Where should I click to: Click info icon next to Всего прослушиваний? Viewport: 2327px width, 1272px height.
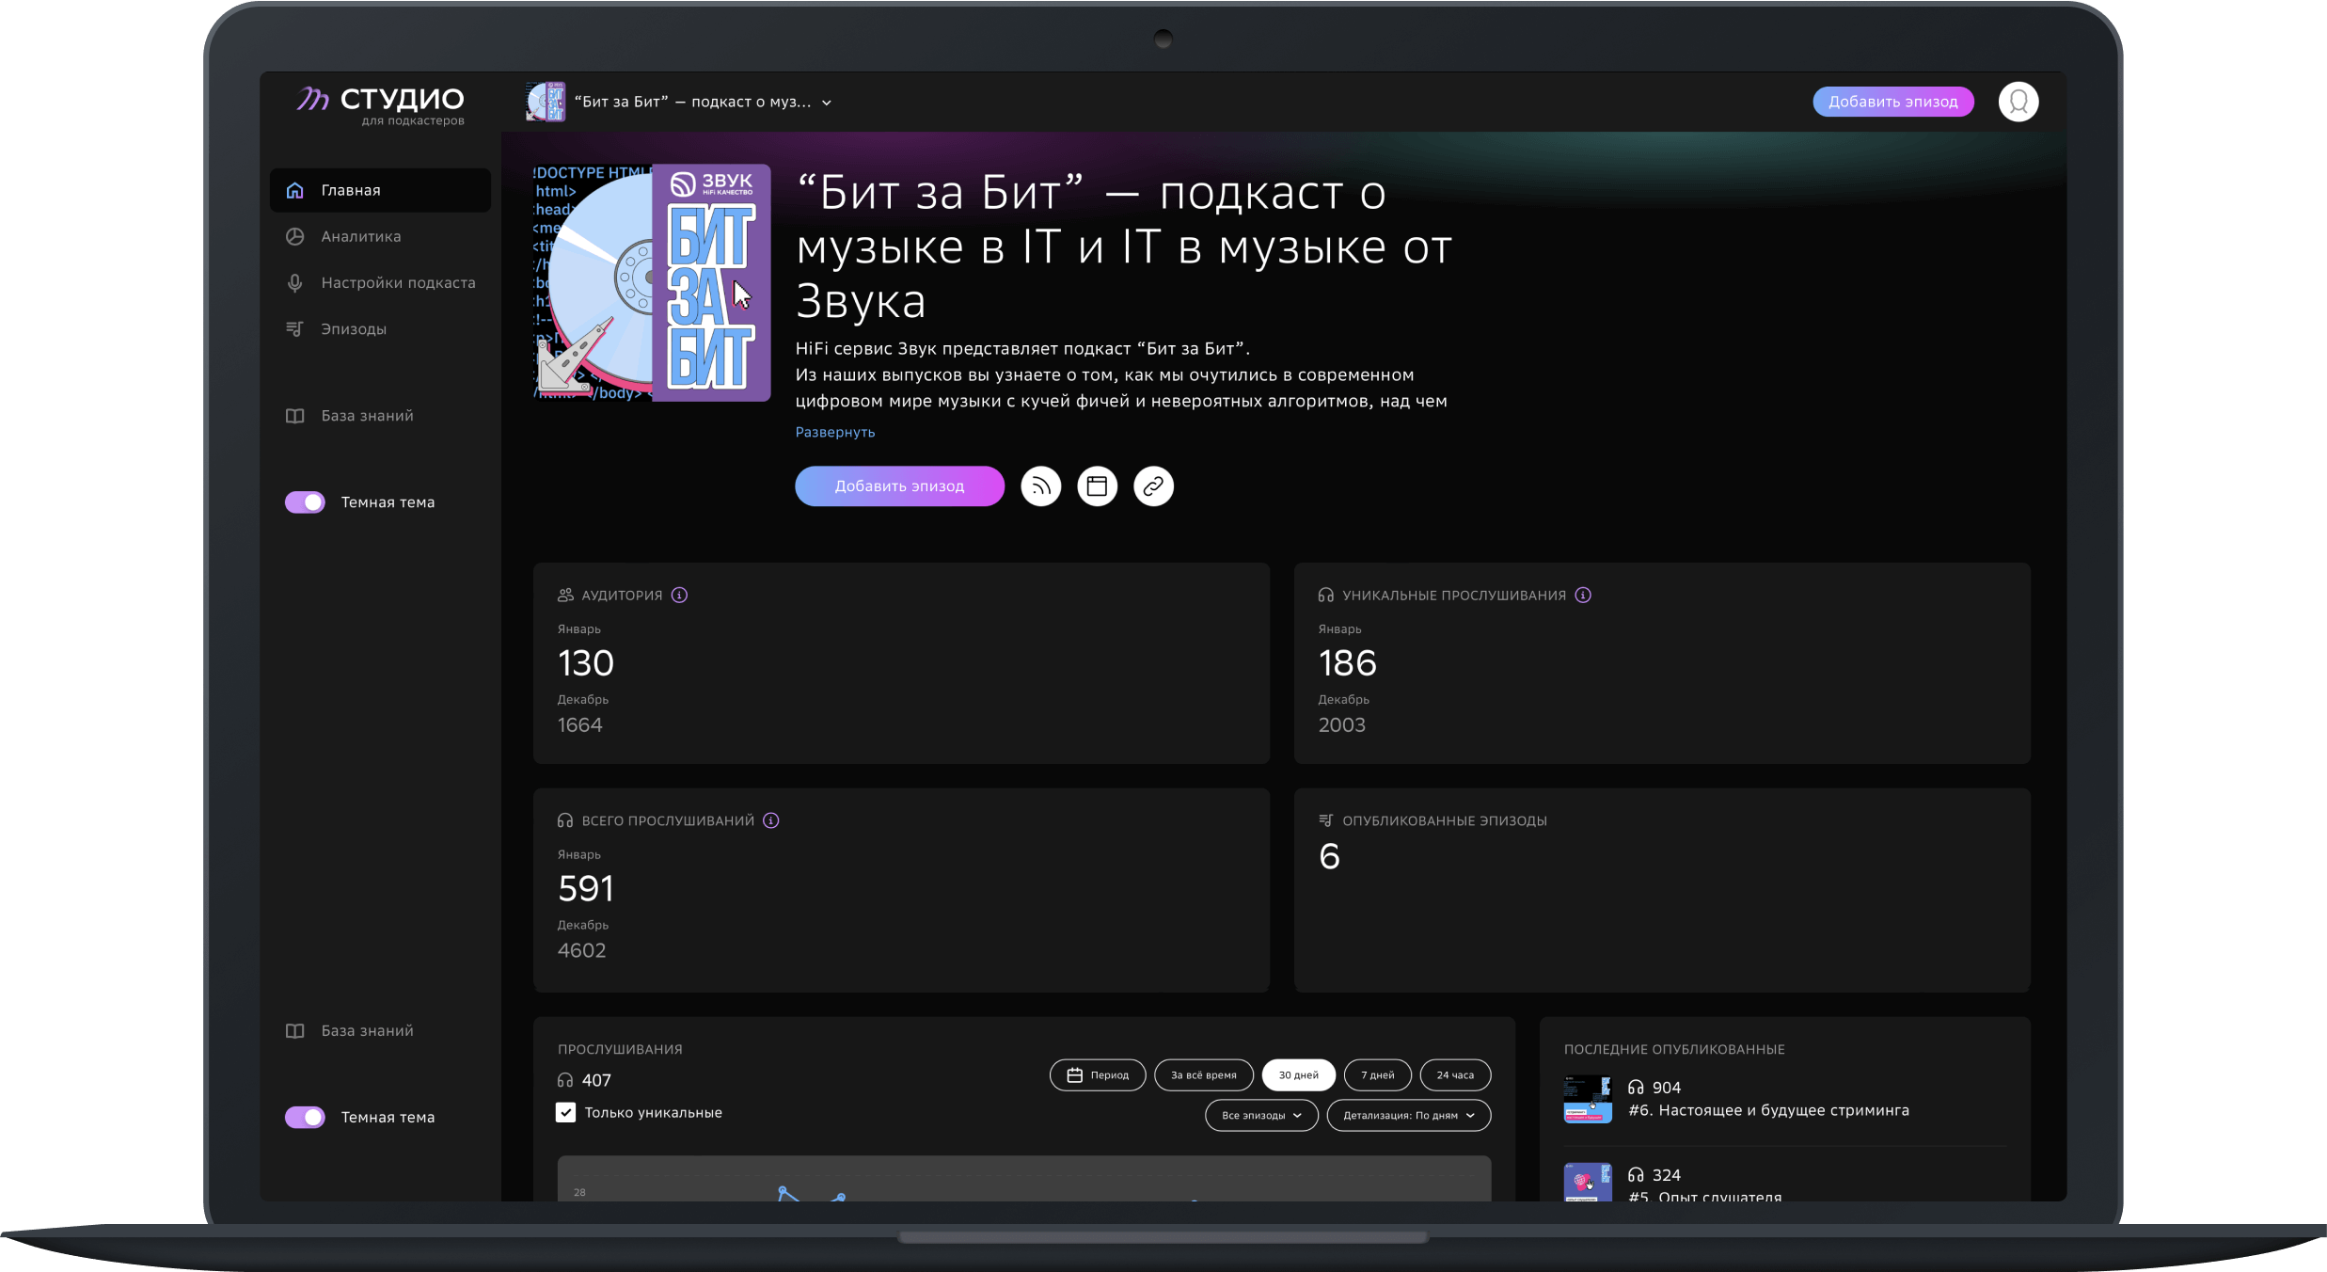point(770,820)
